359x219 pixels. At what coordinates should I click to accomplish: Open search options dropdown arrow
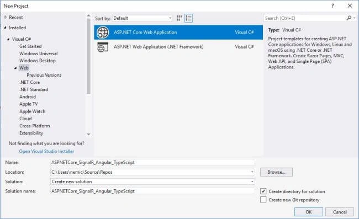pos(354,18)
